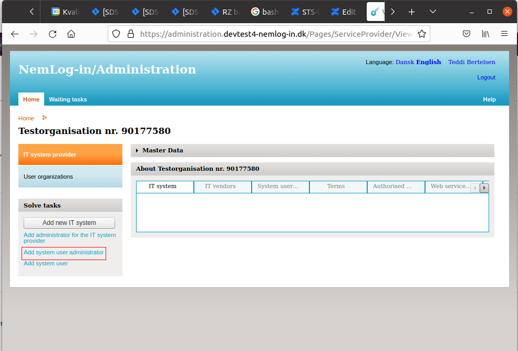Show browser library icon
Screen dimensions: 518x351
pyautogui.click(x=485, y=34)
